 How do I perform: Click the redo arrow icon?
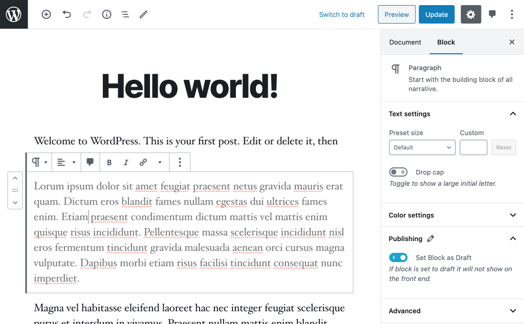coord(87,14)
